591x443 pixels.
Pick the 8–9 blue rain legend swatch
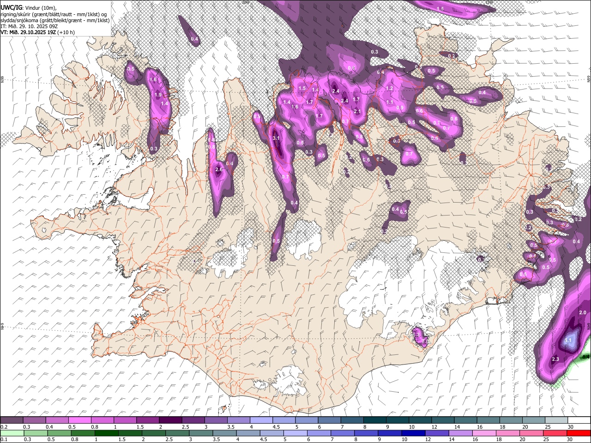pyautogui.click(x=366, y=433)
